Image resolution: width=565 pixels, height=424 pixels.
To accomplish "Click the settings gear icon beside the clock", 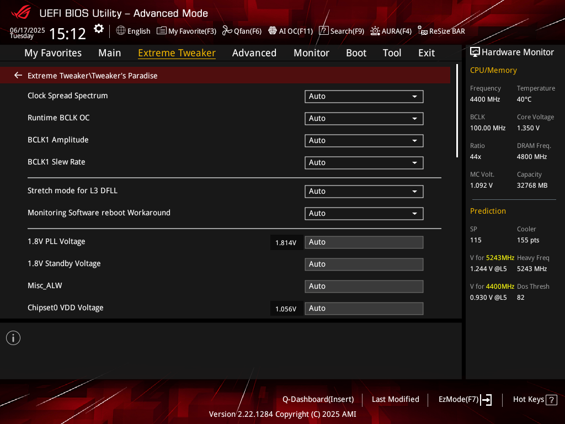I will tap(99, 29).
